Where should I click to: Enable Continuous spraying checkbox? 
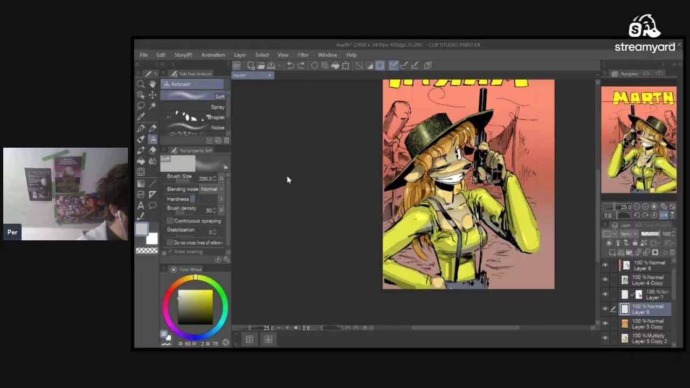pyautogui.click(x=170, y=221)
